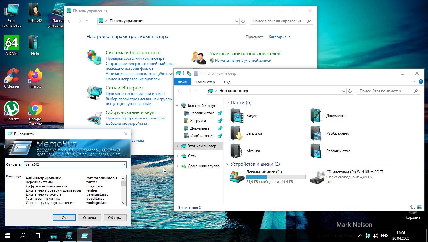
Task: Collapse the Быстрый доступ tree node
Action: [x=177, y=106]
